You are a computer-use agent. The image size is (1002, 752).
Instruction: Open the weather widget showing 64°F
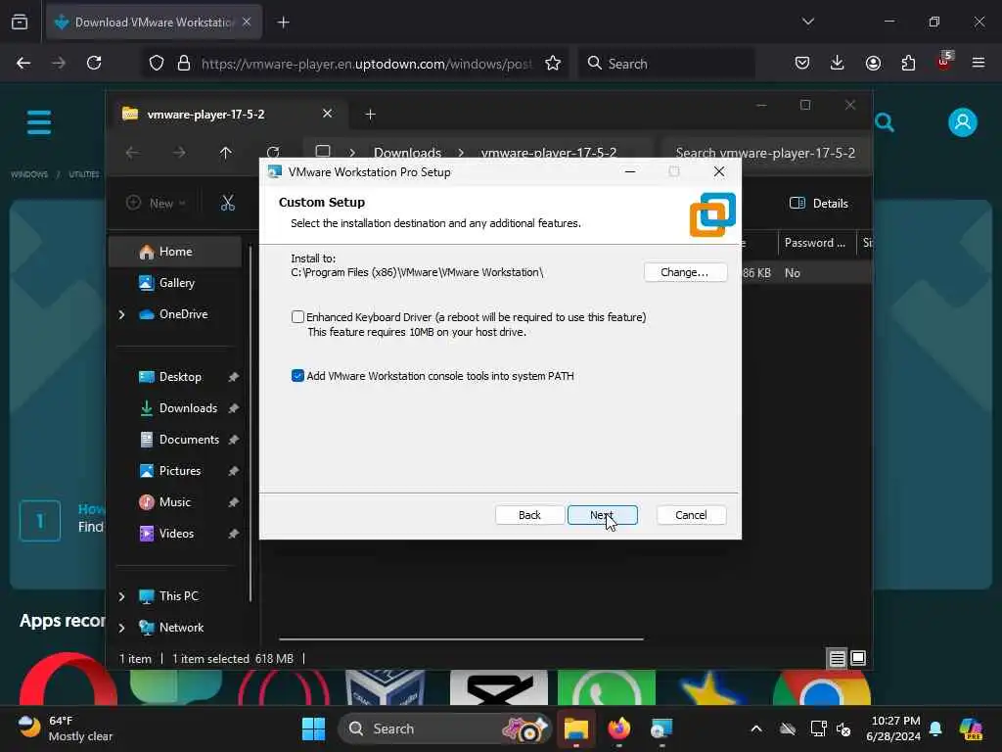[x=66, y=728]
